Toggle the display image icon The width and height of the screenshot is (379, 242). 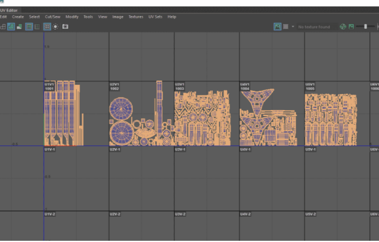click(277, 26)
